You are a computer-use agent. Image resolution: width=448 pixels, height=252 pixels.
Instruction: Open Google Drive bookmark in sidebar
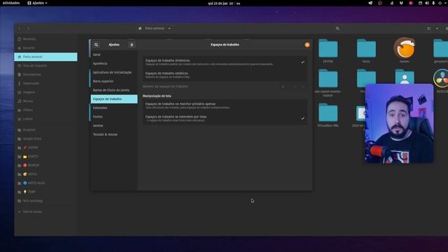(x=45, y=139)
